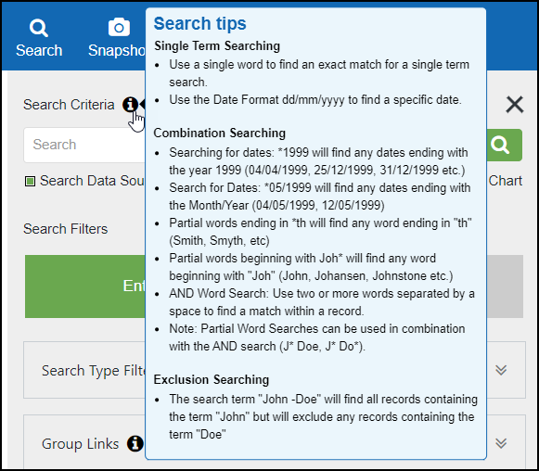Click the Search tips tooltip heading
The height and width of the screenshot is (471, 539).
point(199,24)
